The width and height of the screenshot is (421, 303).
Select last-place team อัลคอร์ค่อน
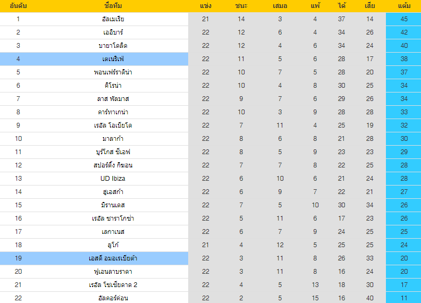(113, 298)
